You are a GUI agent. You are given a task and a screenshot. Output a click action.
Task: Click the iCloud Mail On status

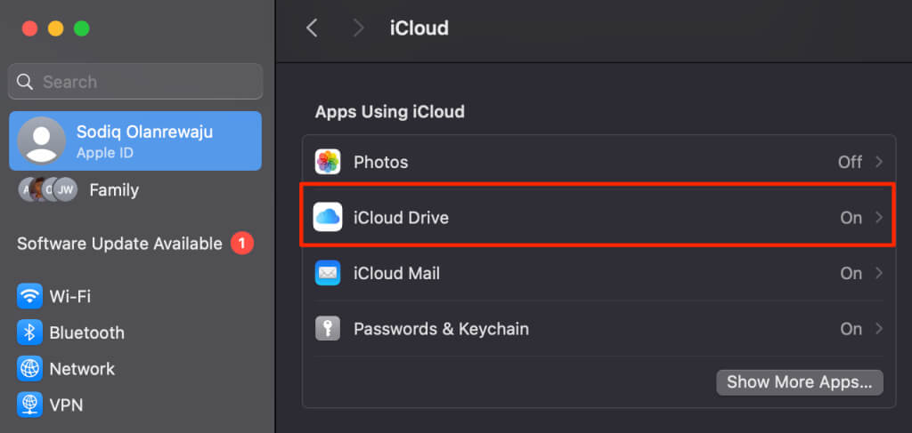point(851,273)
